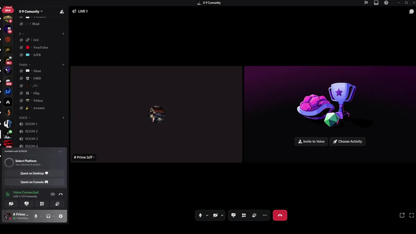The height and width of the screenshot is (234, 416).
Task: Select the Prime 3zff participant video tile
Action: pyautogui.click(x=156, y=114)
